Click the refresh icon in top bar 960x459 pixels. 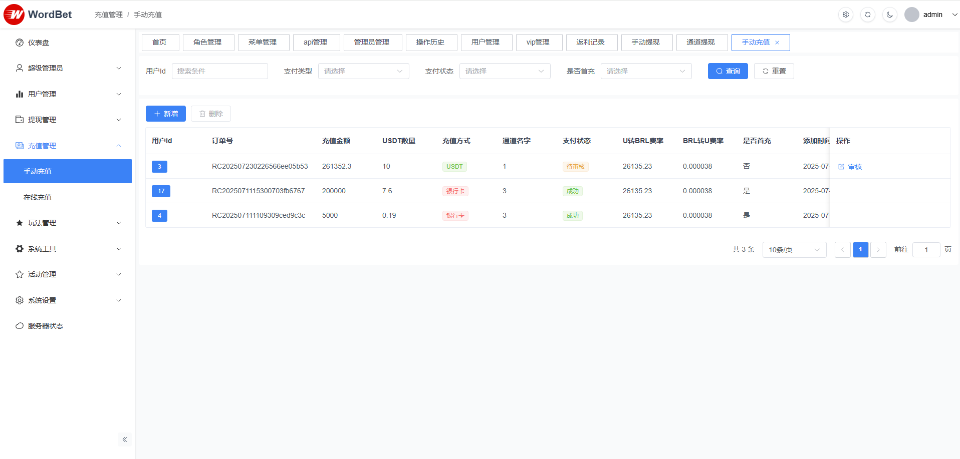coord(868,15)
